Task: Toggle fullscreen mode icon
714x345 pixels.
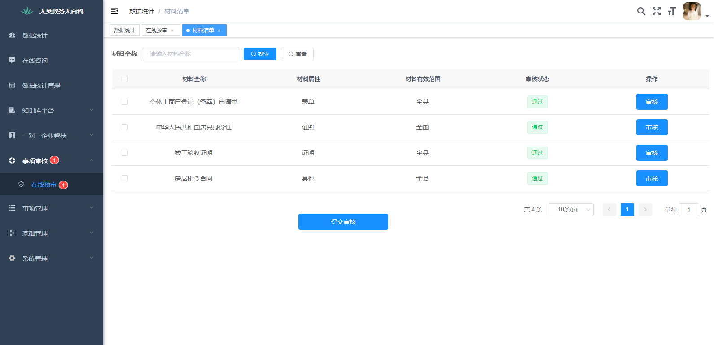Action: click(656, 11)
